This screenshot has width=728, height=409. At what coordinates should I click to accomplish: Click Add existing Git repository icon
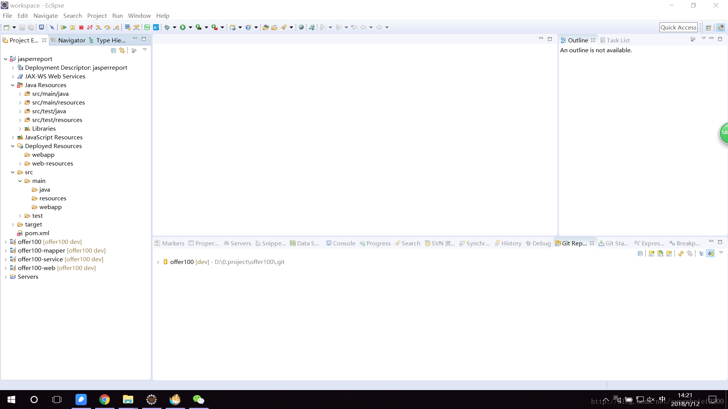point(651,253)
